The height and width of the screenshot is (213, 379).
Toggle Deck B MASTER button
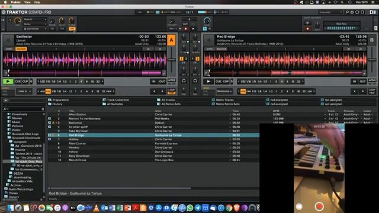click(221, 49)
